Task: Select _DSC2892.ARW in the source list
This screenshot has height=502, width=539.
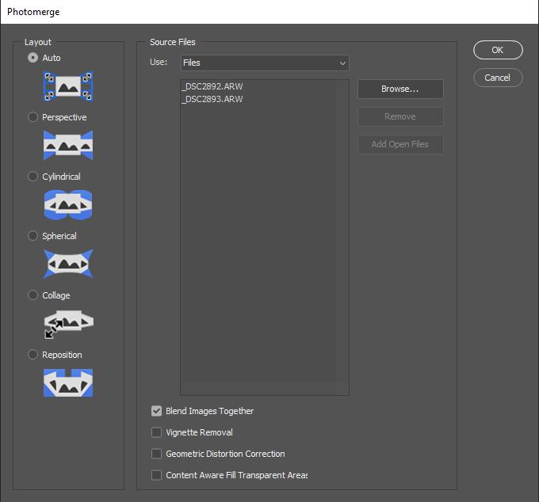Action: click(x=212, y=86)
